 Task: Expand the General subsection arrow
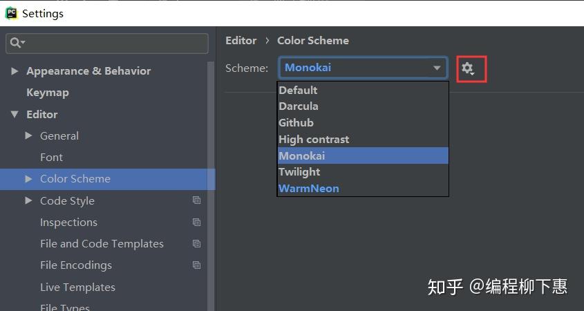[x=28, y=136]
